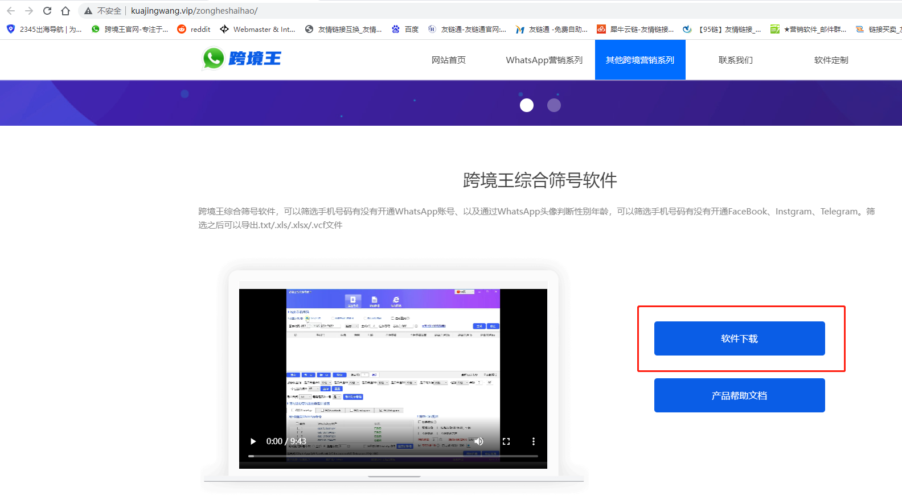The width and height of the screenshot is (902, 500).
Task: Open the 联系我们 menu item
Action: (736, 60)
